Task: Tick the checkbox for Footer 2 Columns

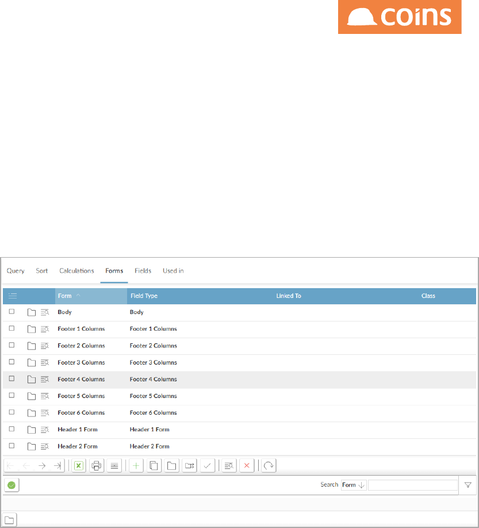Action: pos(12,345)
